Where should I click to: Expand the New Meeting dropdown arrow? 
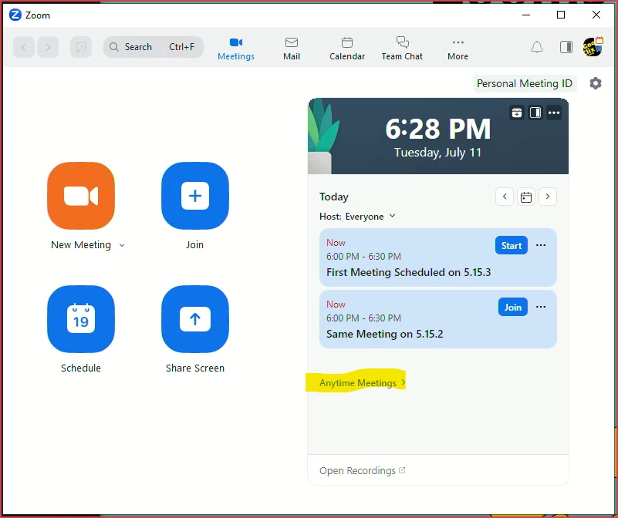pyautogui.click(x=122, y=245)
